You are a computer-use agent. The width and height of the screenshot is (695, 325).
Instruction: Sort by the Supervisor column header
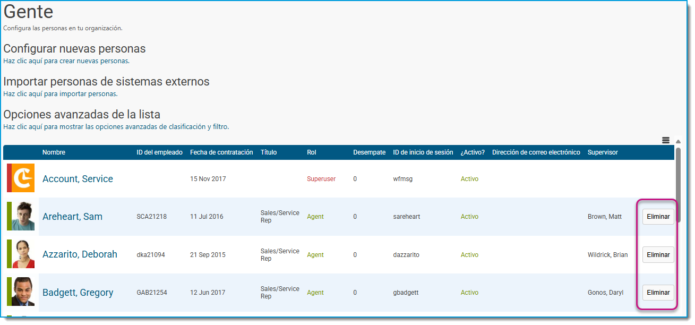(x=603, y=152)
